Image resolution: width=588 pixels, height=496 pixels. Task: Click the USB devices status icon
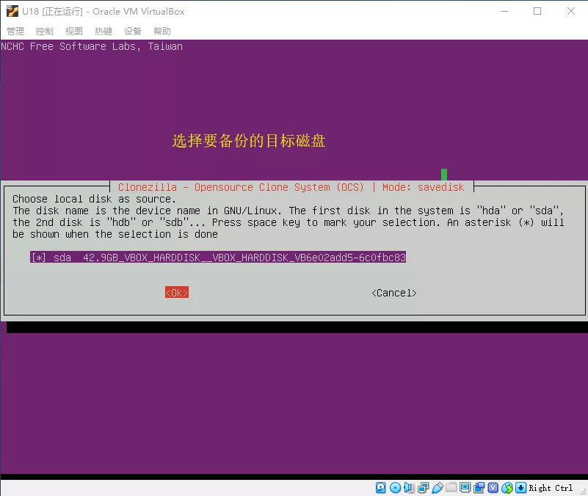438,487
